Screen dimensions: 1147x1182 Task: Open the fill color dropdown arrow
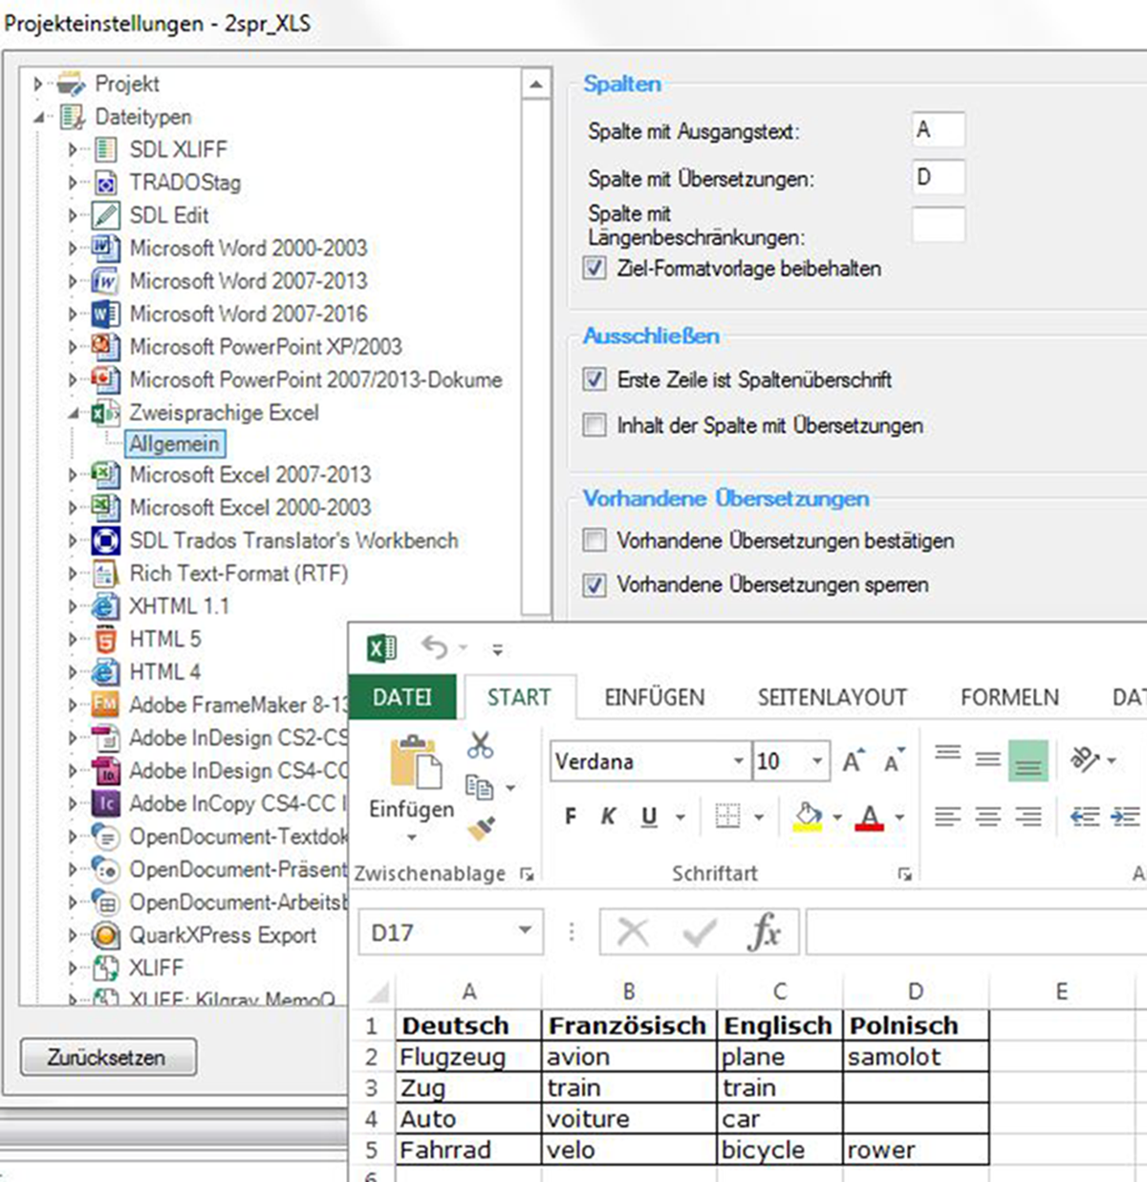(x=837, y=818)
